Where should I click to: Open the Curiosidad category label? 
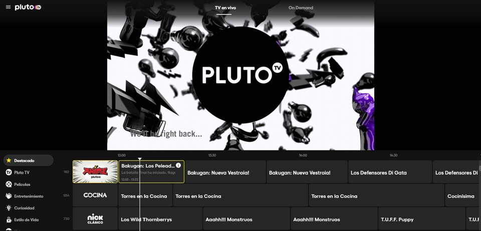coord(24,208)
